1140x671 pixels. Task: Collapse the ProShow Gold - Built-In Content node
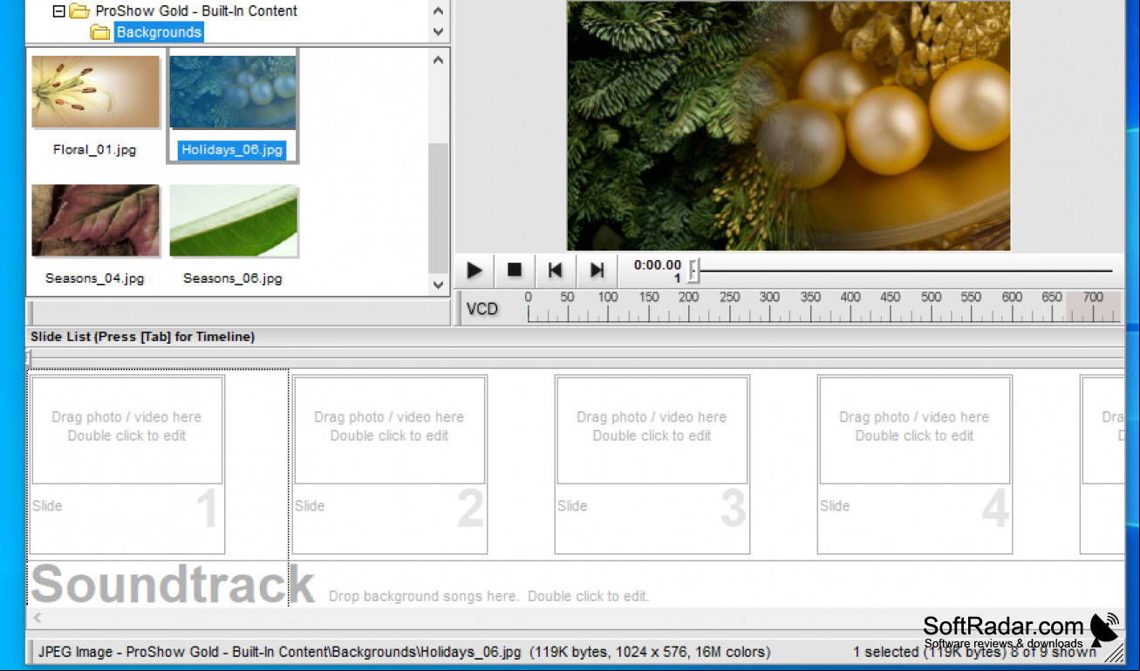pyautogui.click(x=58, y=11)
